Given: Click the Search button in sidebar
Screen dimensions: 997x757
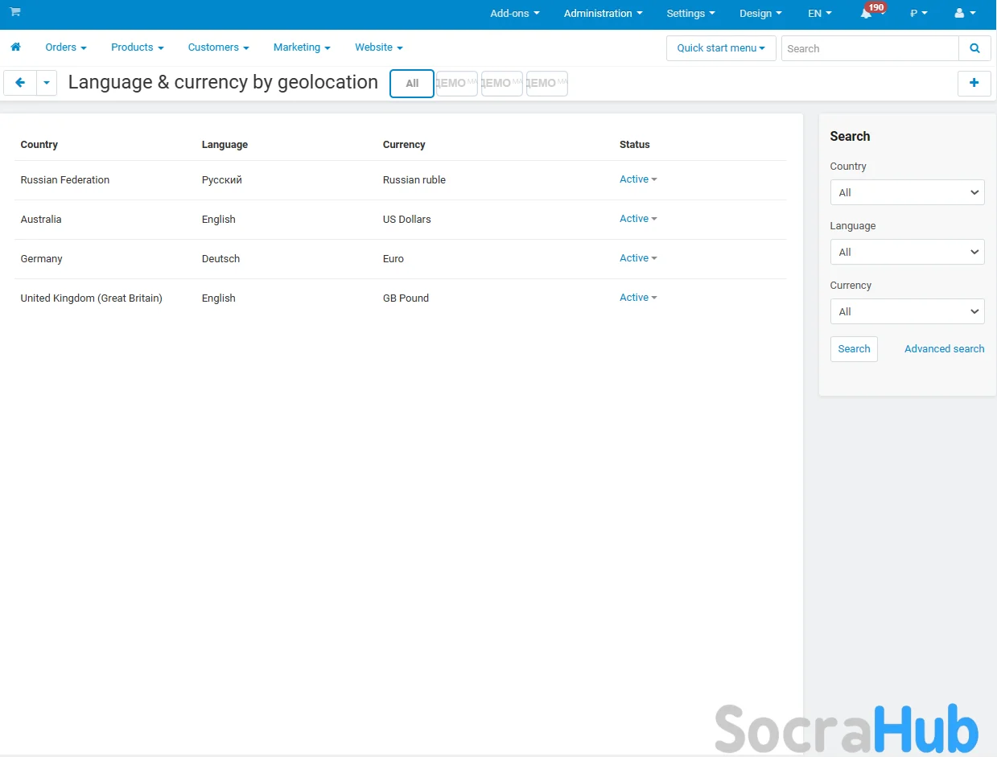Looking at the screenshot, I should [x=854, y=349].
